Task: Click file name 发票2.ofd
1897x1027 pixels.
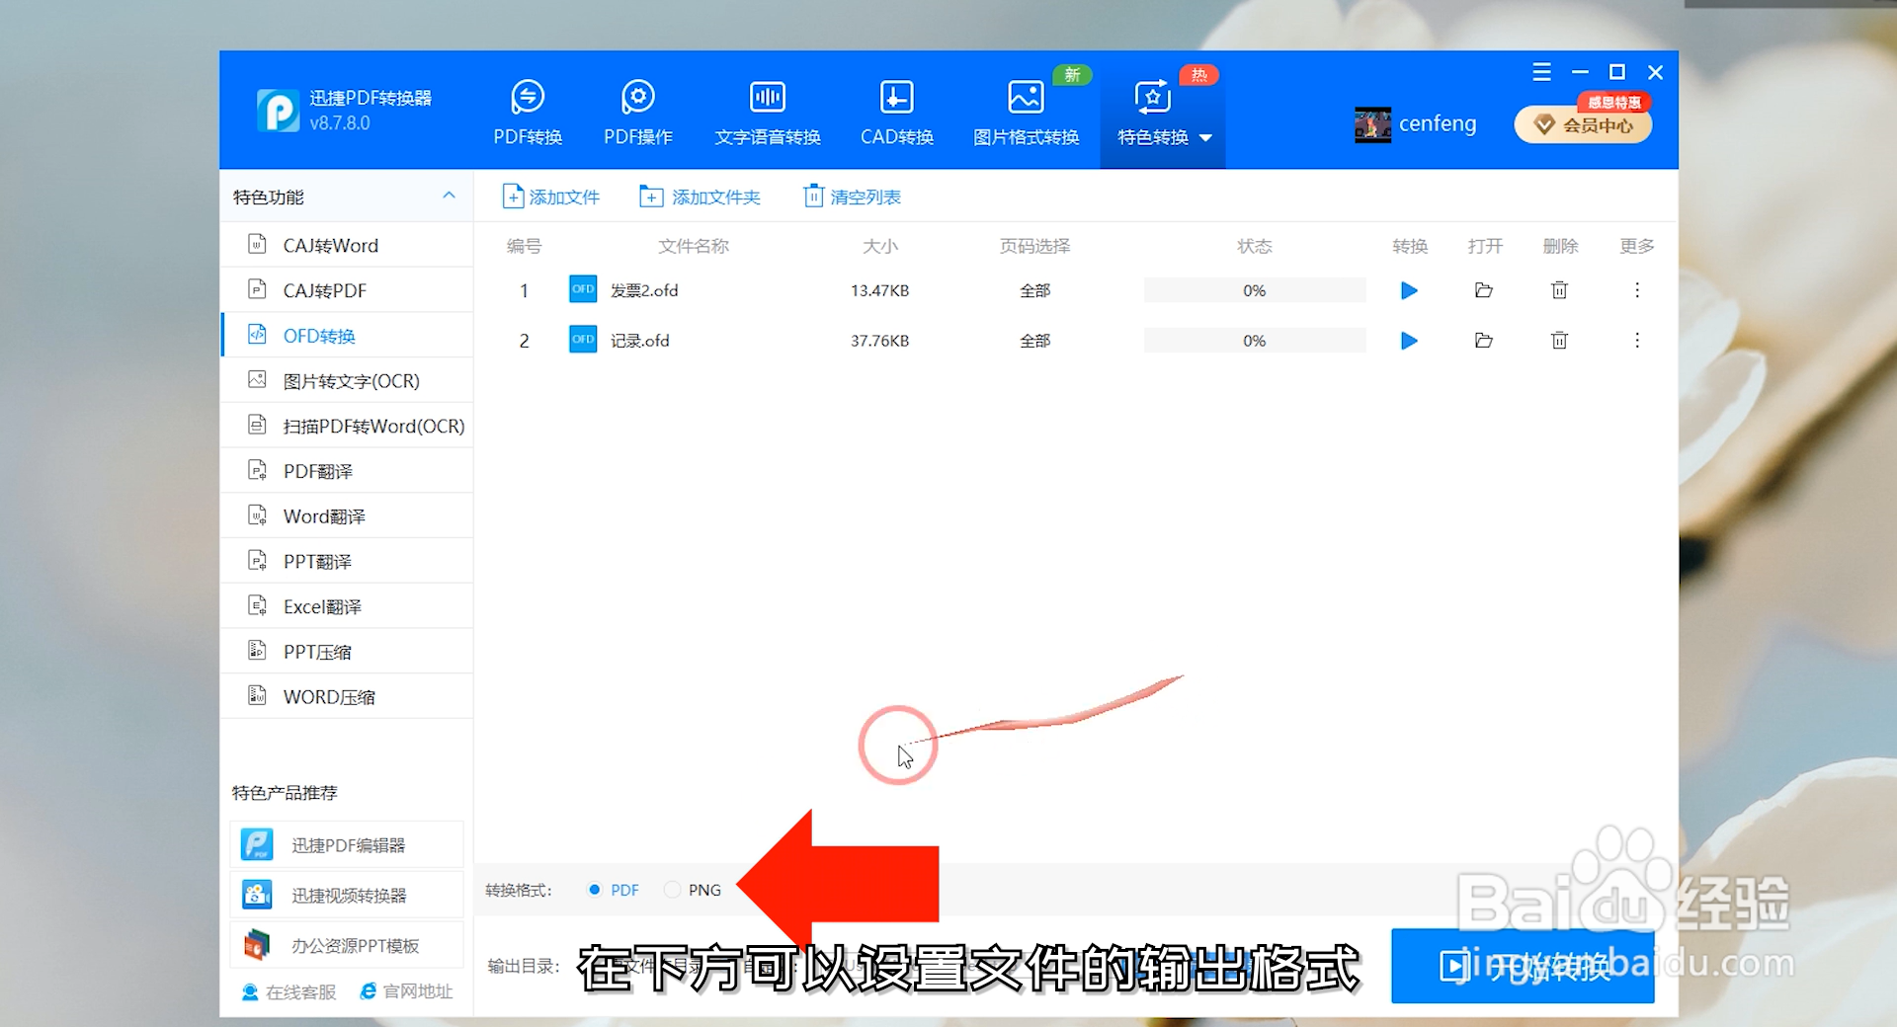Action: click(644, 290)
